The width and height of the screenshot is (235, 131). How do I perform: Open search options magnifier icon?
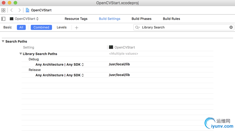pos(138,27)
